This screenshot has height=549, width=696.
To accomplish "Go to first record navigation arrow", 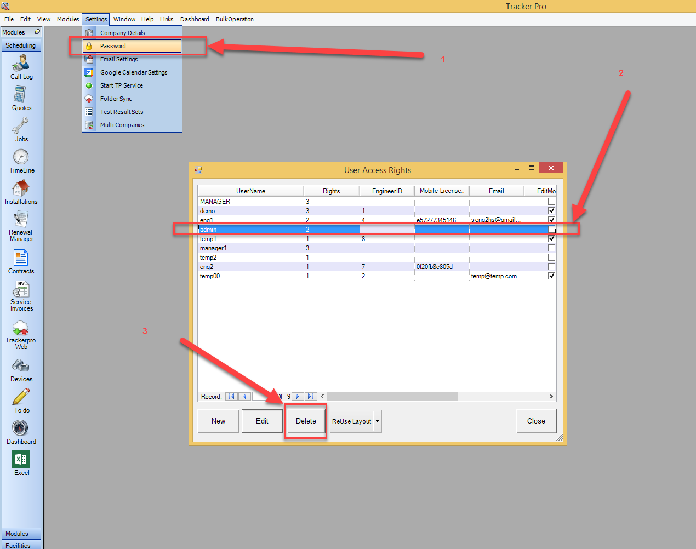I will pyautogui.click(x=231, y=396).
